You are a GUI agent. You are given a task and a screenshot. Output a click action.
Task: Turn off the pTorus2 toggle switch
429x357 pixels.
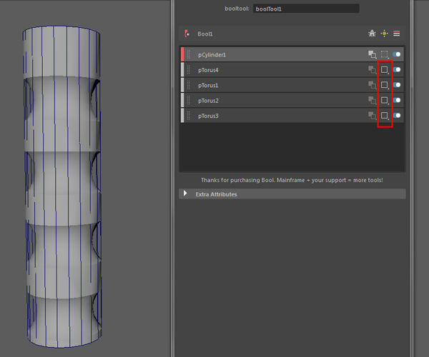(x=397, y=100)
